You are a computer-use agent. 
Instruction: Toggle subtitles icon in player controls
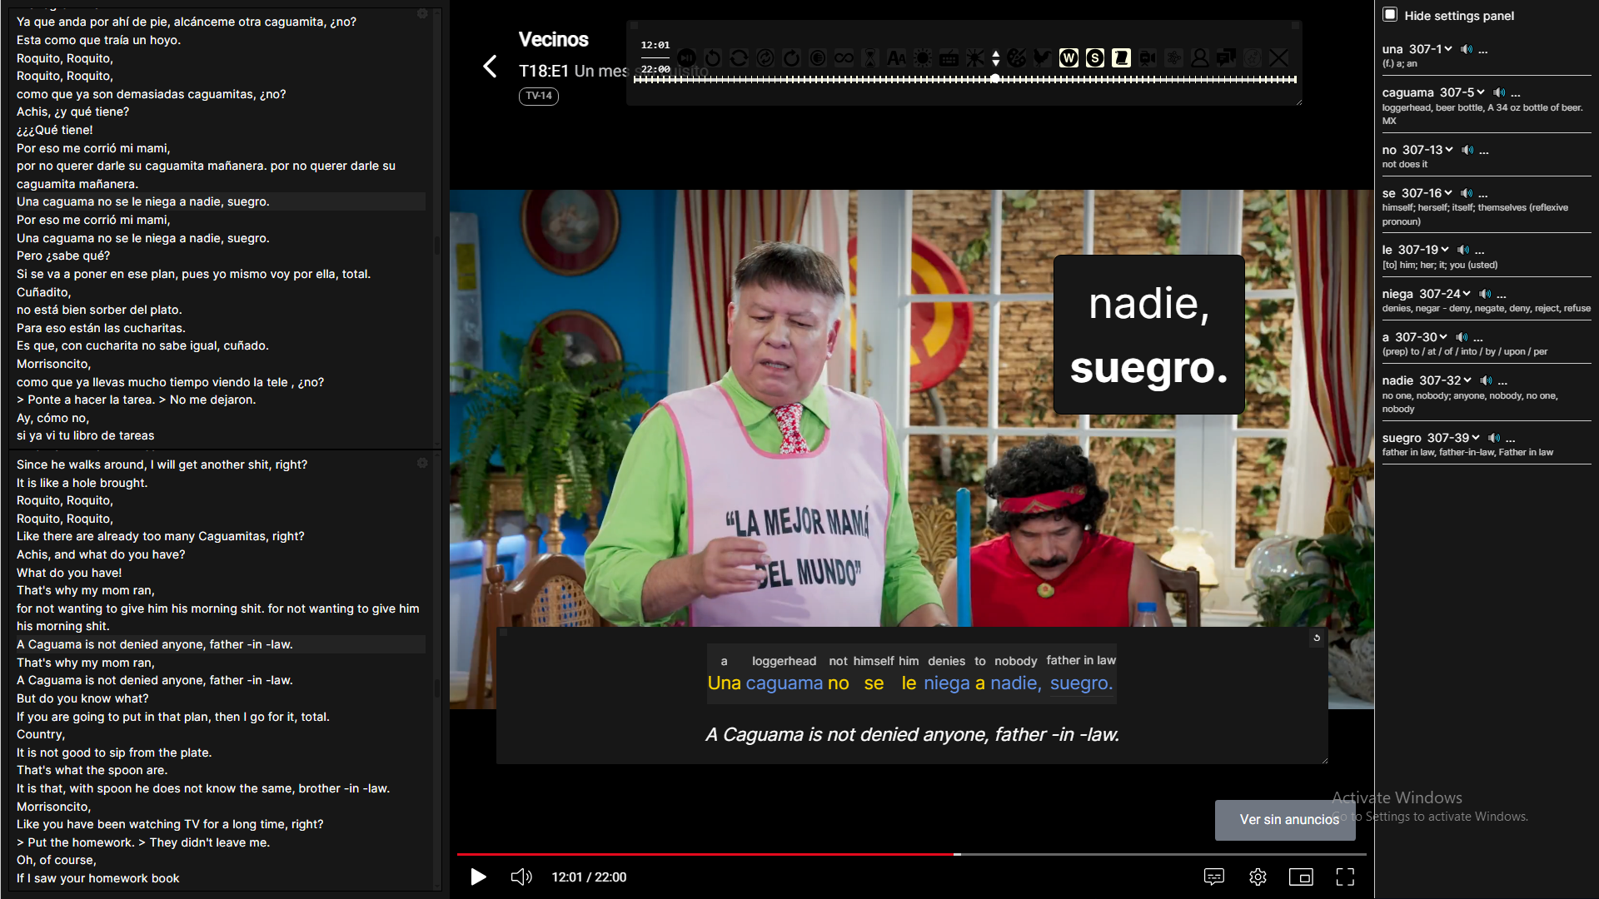click(1213, 877)
